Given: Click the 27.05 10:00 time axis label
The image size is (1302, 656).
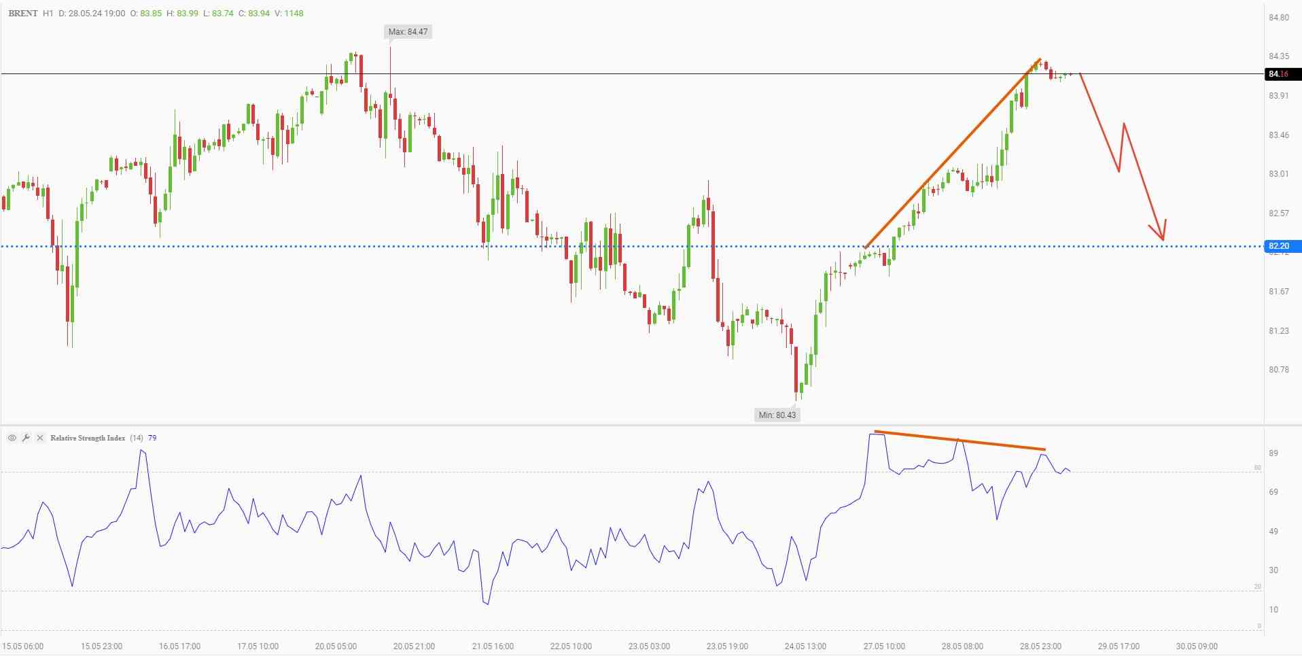Looking at the screenshot, I should [x=884, y=646].
